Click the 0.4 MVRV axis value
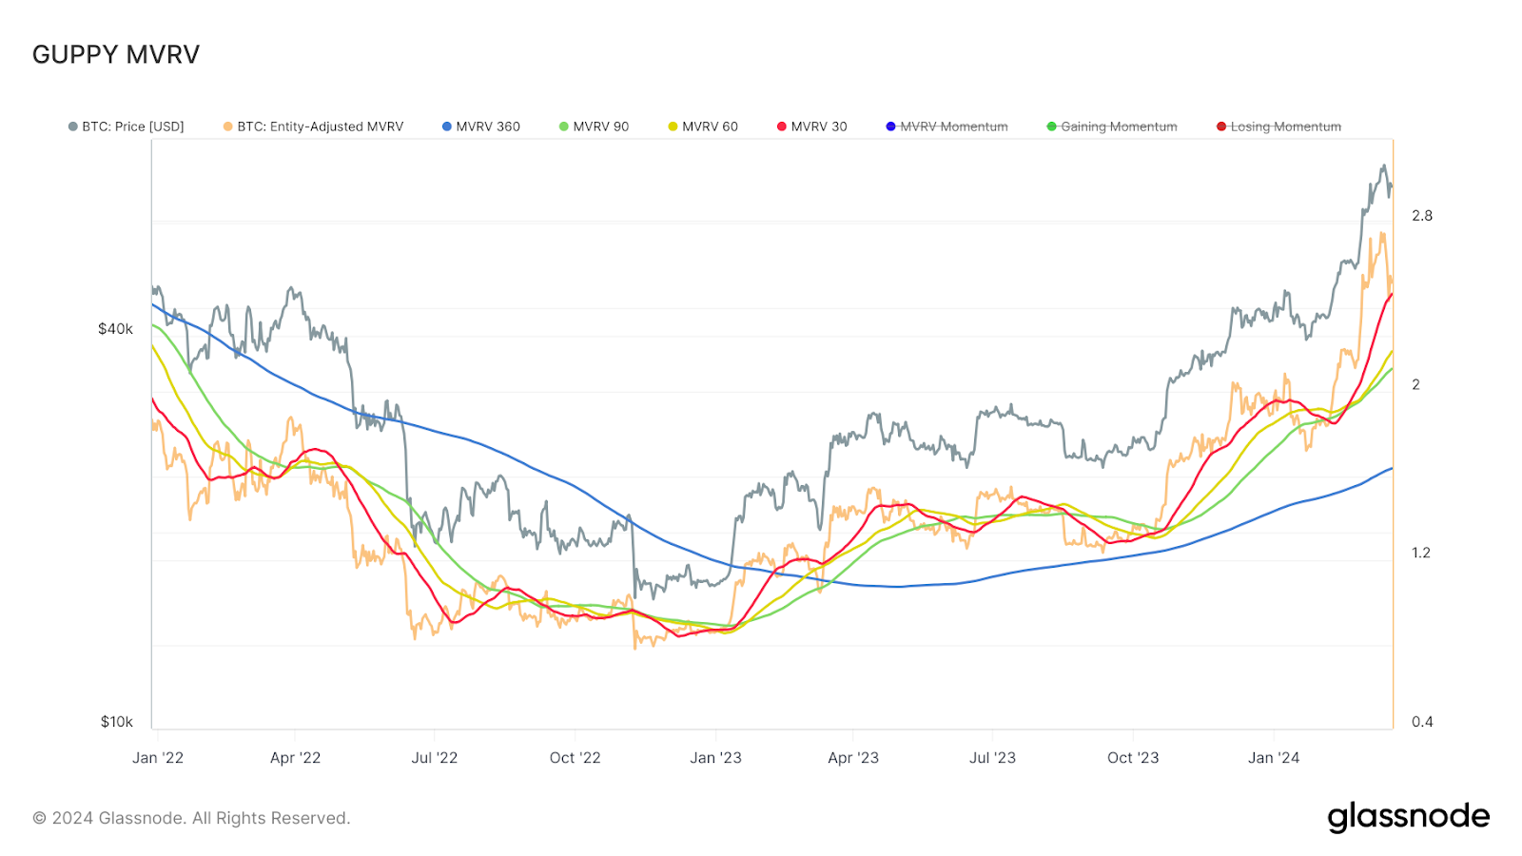 [1422, 722]
